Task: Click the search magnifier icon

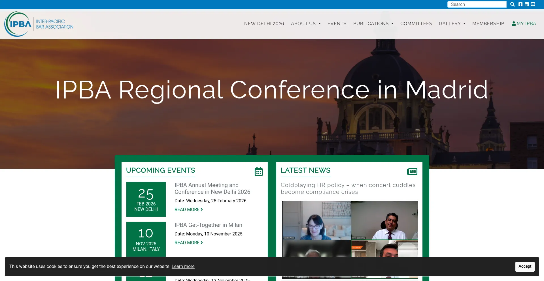Action: [x=512, y=4]
